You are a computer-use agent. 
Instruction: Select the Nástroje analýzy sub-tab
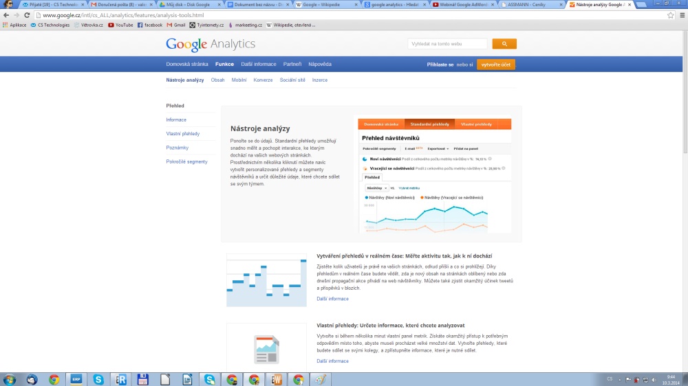coord(184,80)
